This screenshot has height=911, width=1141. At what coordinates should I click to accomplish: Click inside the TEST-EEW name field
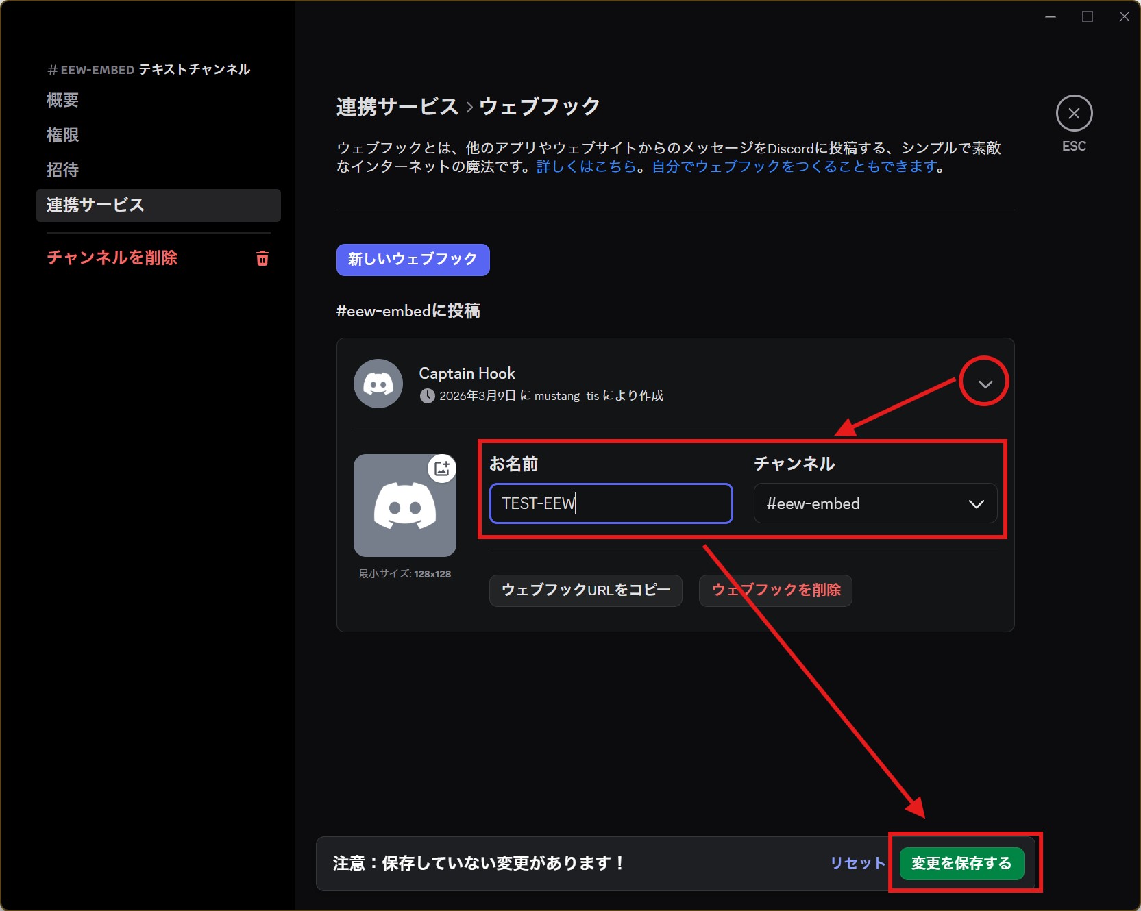coord(610,503)
